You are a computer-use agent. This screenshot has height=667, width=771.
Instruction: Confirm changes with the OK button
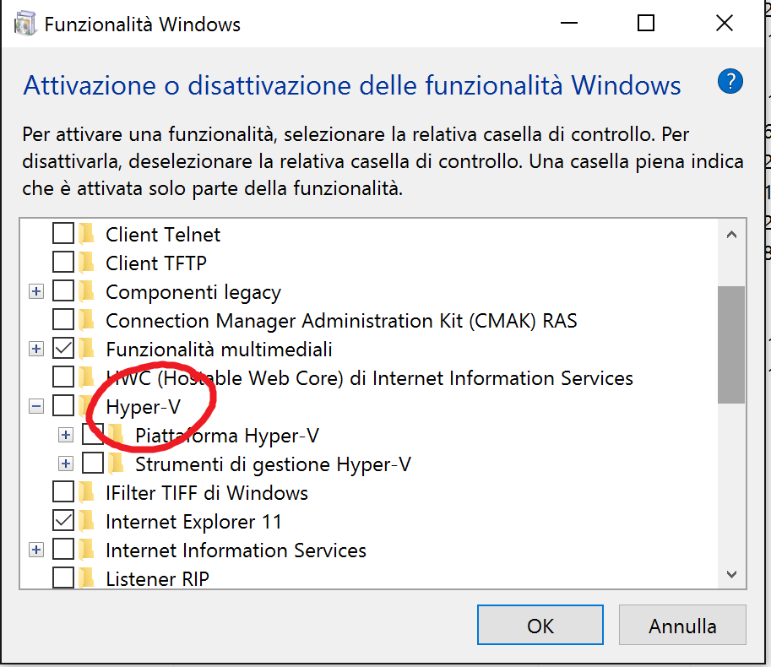(540, 626)
